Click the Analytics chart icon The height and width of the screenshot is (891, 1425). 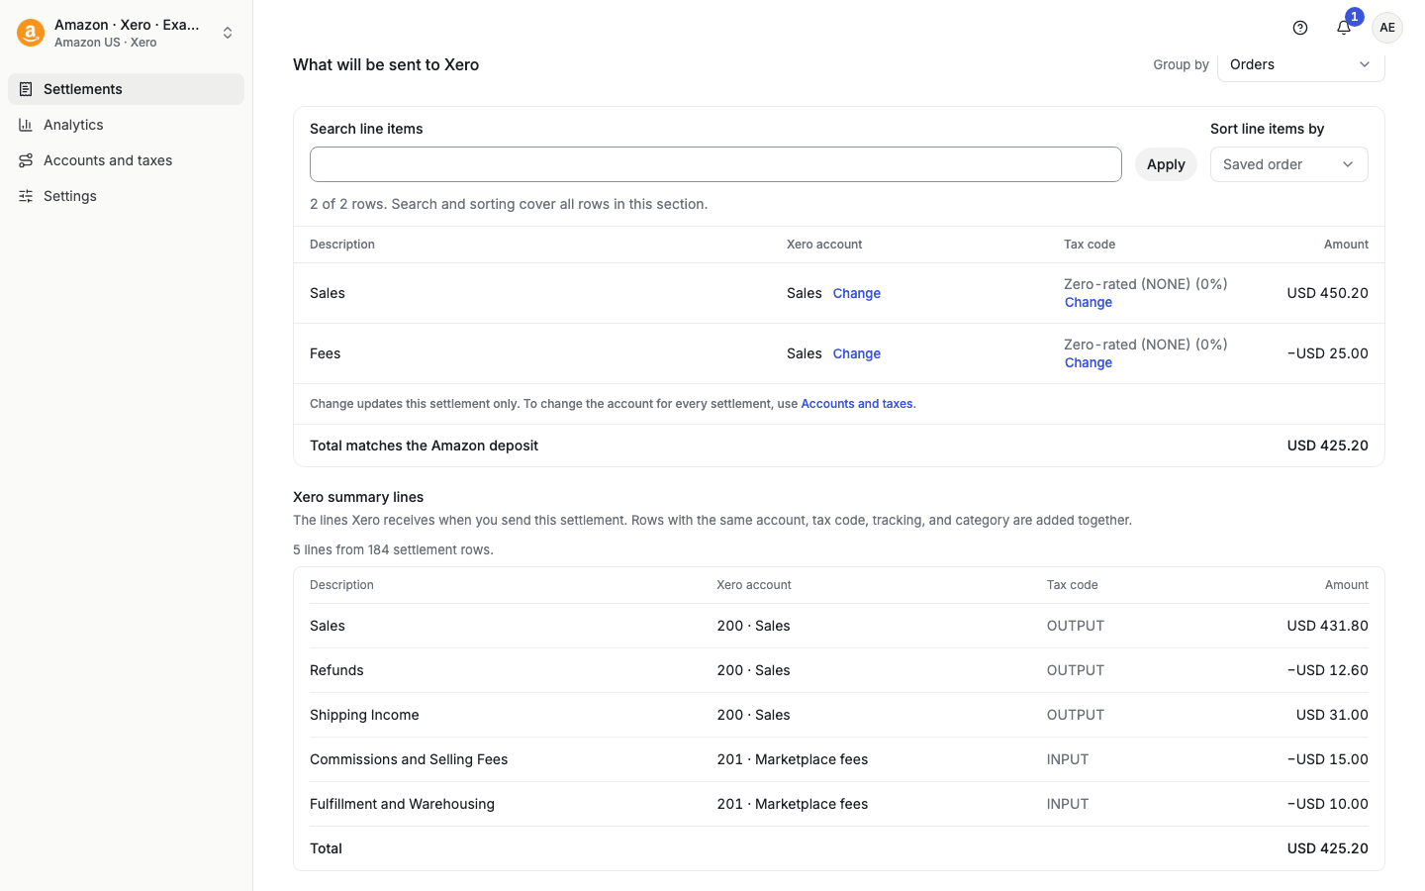pyautogui.click(x=26, y=125)
